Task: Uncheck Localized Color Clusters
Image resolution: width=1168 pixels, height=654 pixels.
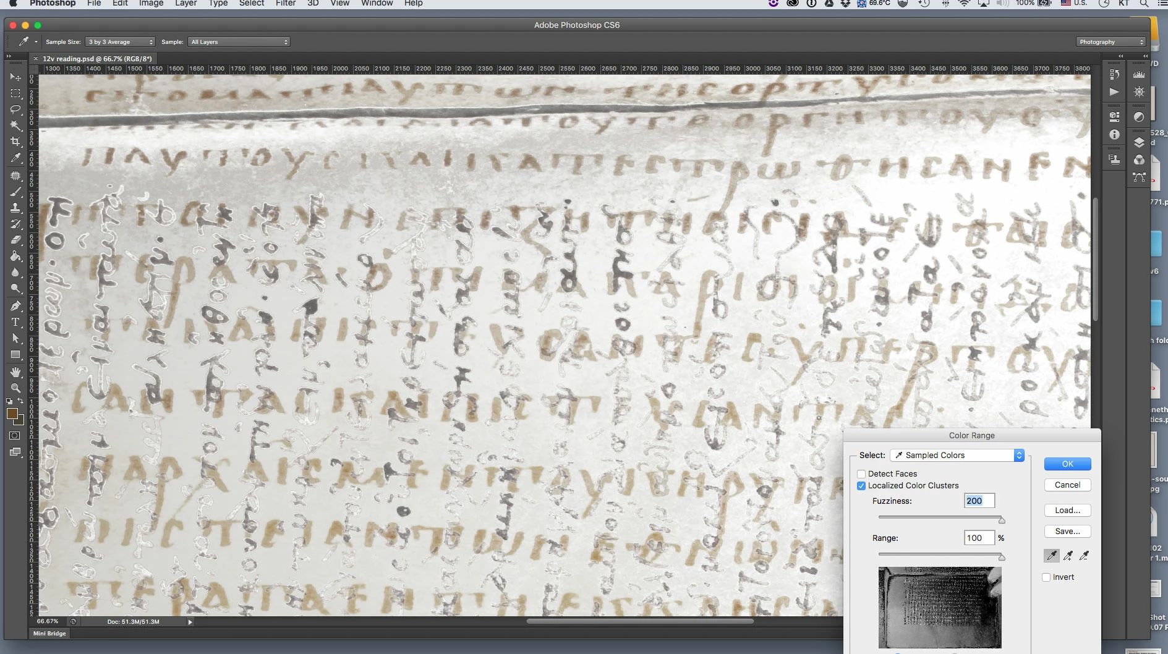Action: tap(861, 486)
